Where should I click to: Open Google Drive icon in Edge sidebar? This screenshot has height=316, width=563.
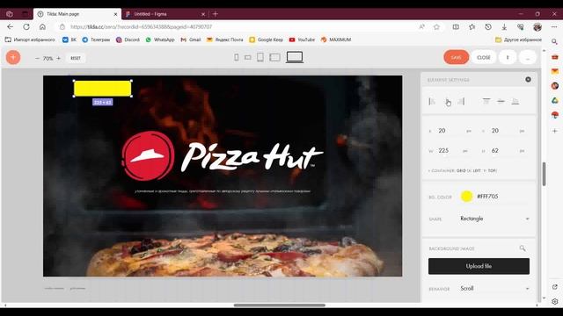click(555, 101)
